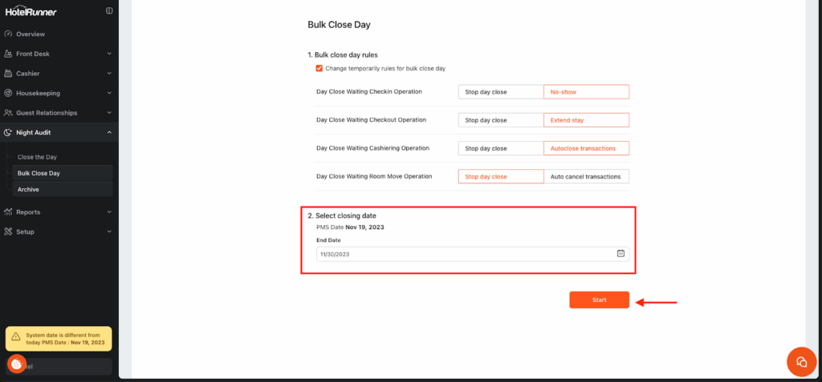Collapse the Night Audit section
The width and height of the screenshot is (822, 382).
pos(108,132)
